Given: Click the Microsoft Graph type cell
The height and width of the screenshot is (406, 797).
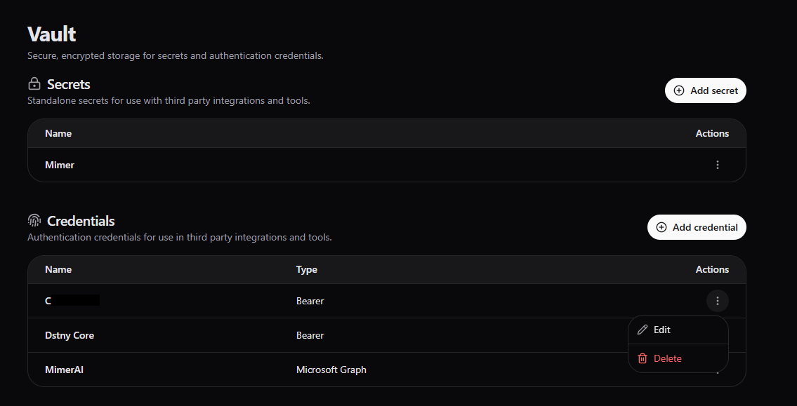Looking at the screenshot, I should [331, 370].
